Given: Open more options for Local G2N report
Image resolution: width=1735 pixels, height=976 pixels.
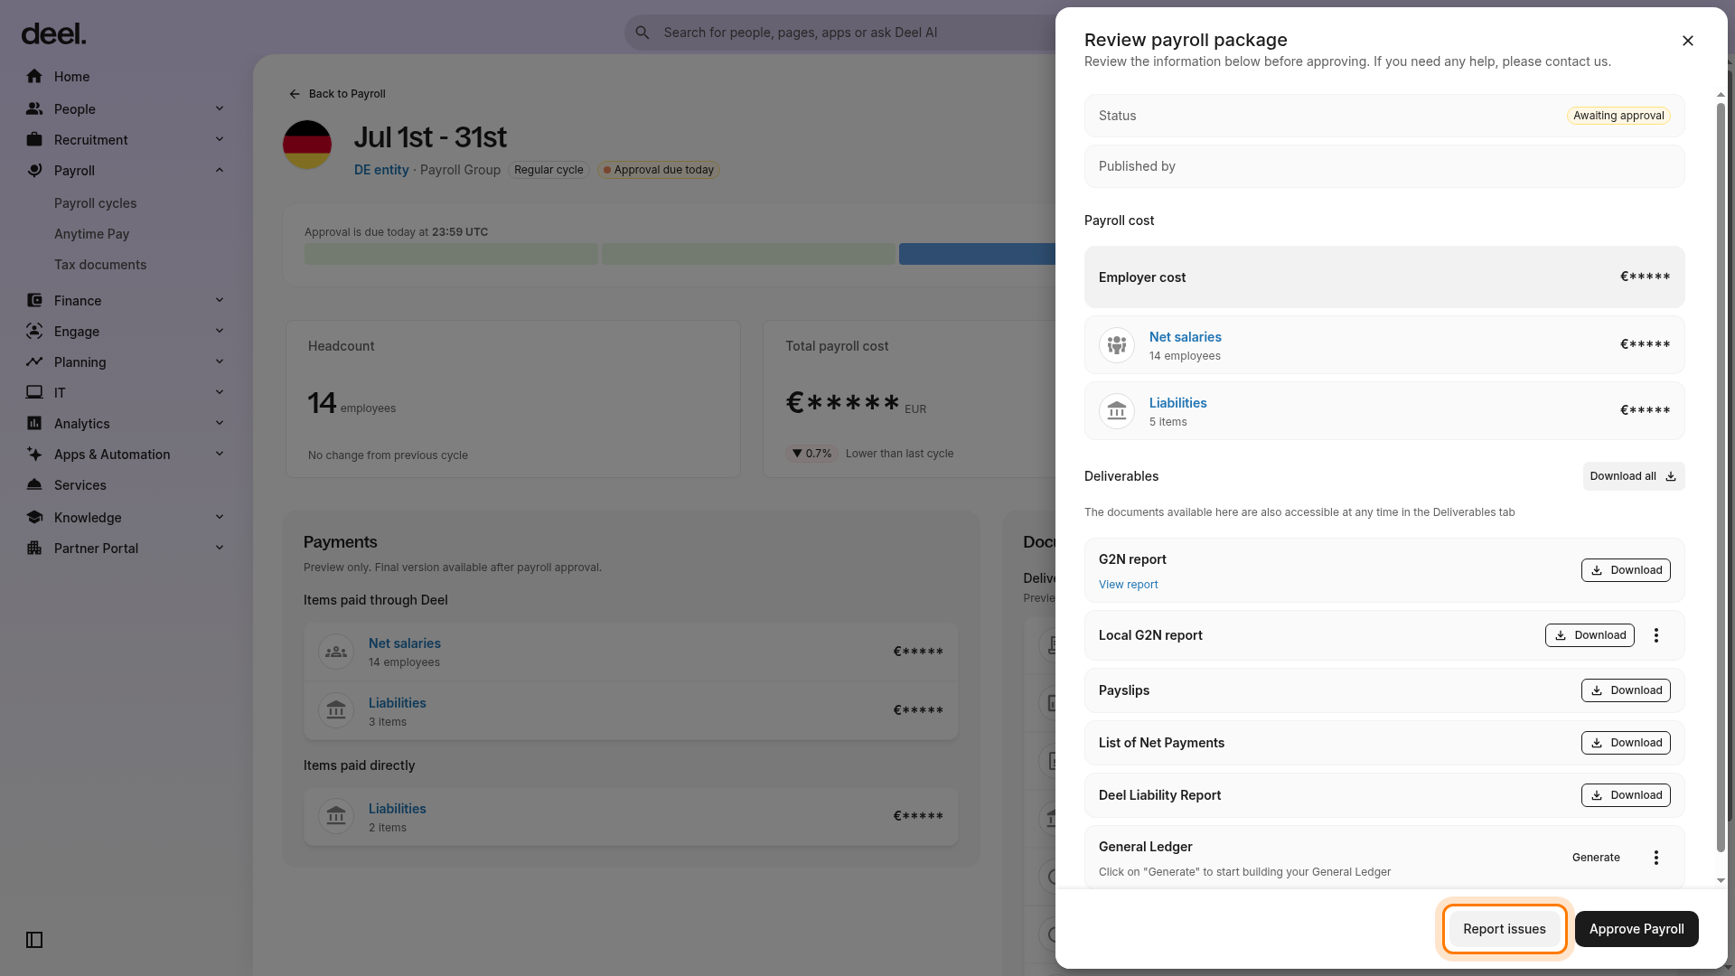Looking at the screenshot, I should (1656, 635).
